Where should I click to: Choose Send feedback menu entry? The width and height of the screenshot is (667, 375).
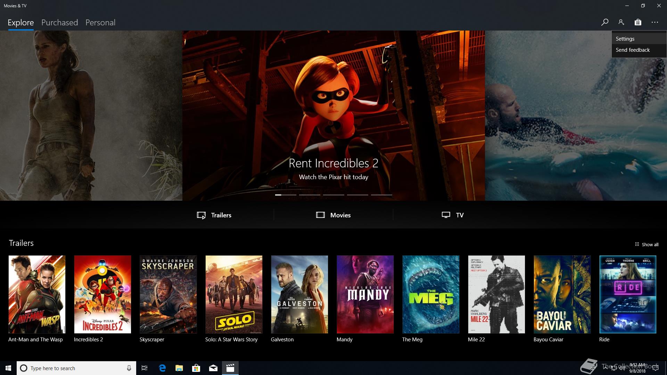[639, 50]
